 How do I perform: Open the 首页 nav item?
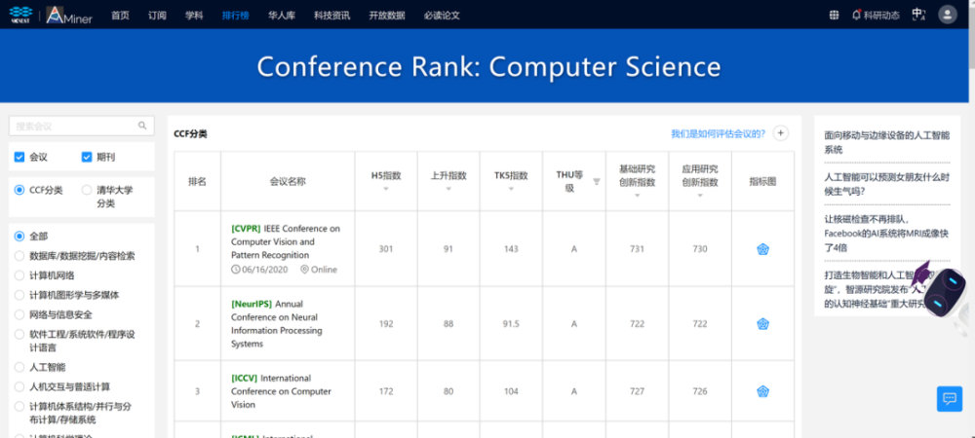click(x=120, y=16)
